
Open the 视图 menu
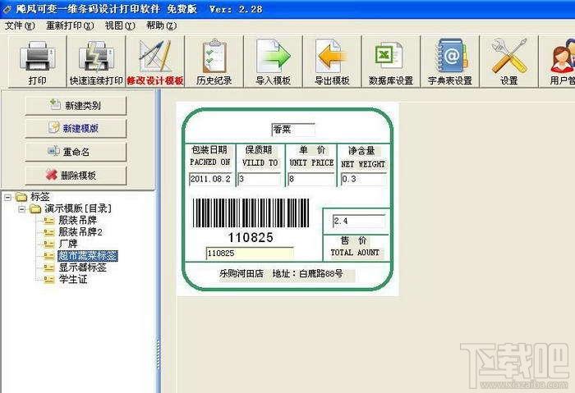click(x=120, y=25)
